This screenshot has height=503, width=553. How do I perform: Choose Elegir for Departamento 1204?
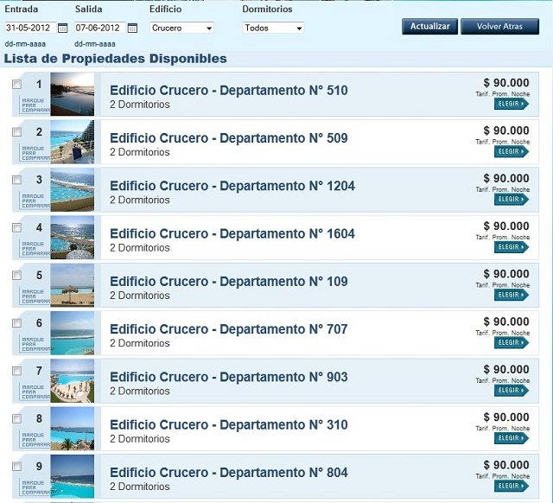[x=511, y=200]
